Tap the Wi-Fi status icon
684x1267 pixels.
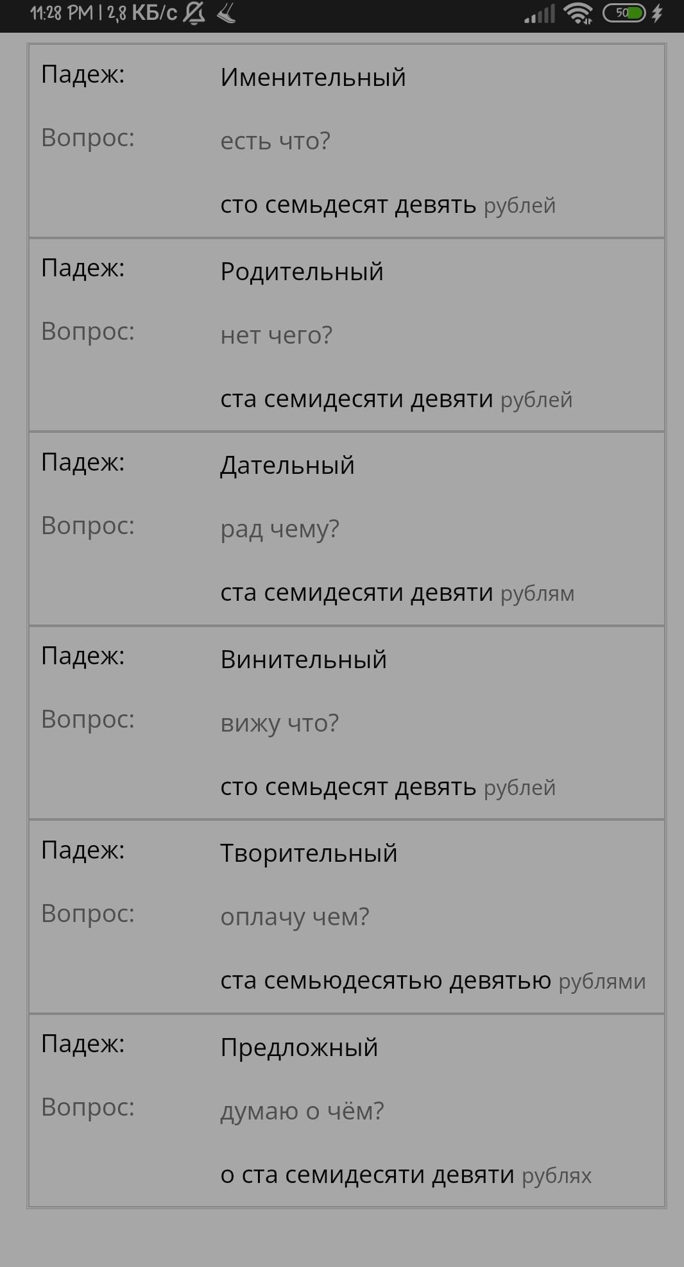coord(578,13)
